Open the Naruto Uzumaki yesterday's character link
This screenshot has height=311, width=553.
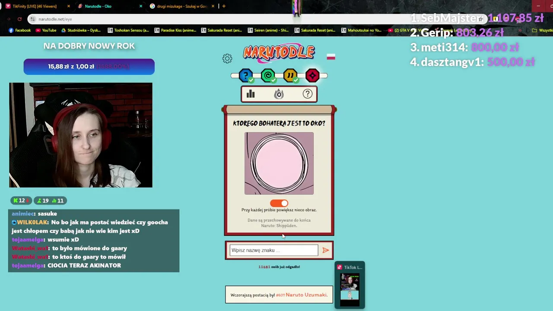point(306,295)
